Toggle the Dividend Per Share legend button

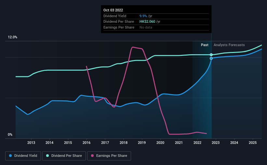64,156
